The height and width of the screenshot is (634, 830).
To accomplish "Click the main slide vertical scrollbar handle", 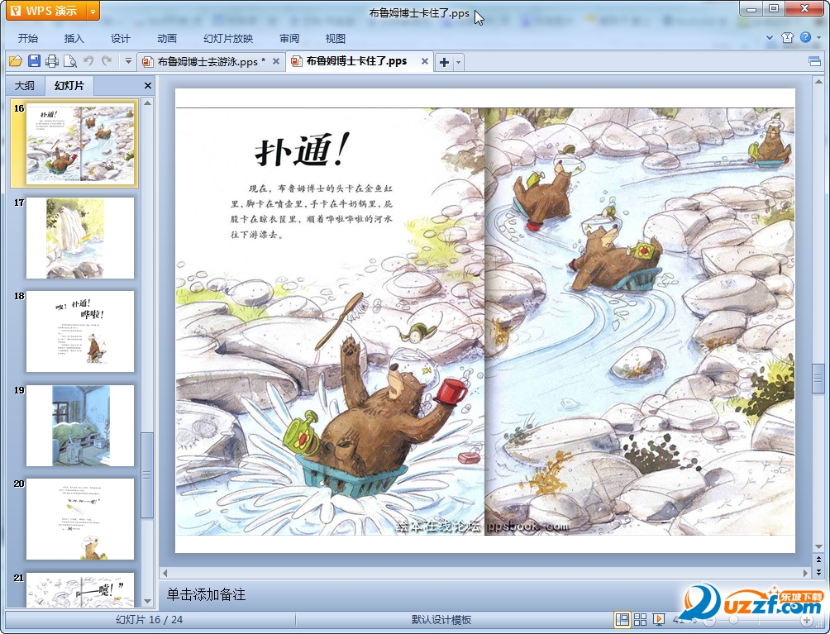I will (818, 379).
